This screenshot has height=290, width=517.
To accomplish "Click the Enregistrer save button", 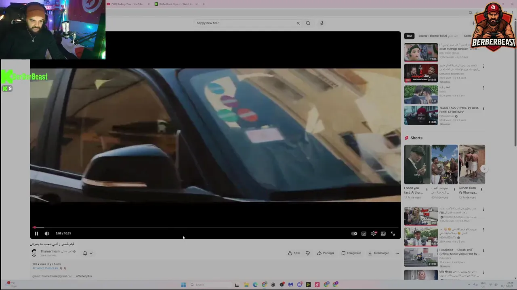I will [351, 253].
